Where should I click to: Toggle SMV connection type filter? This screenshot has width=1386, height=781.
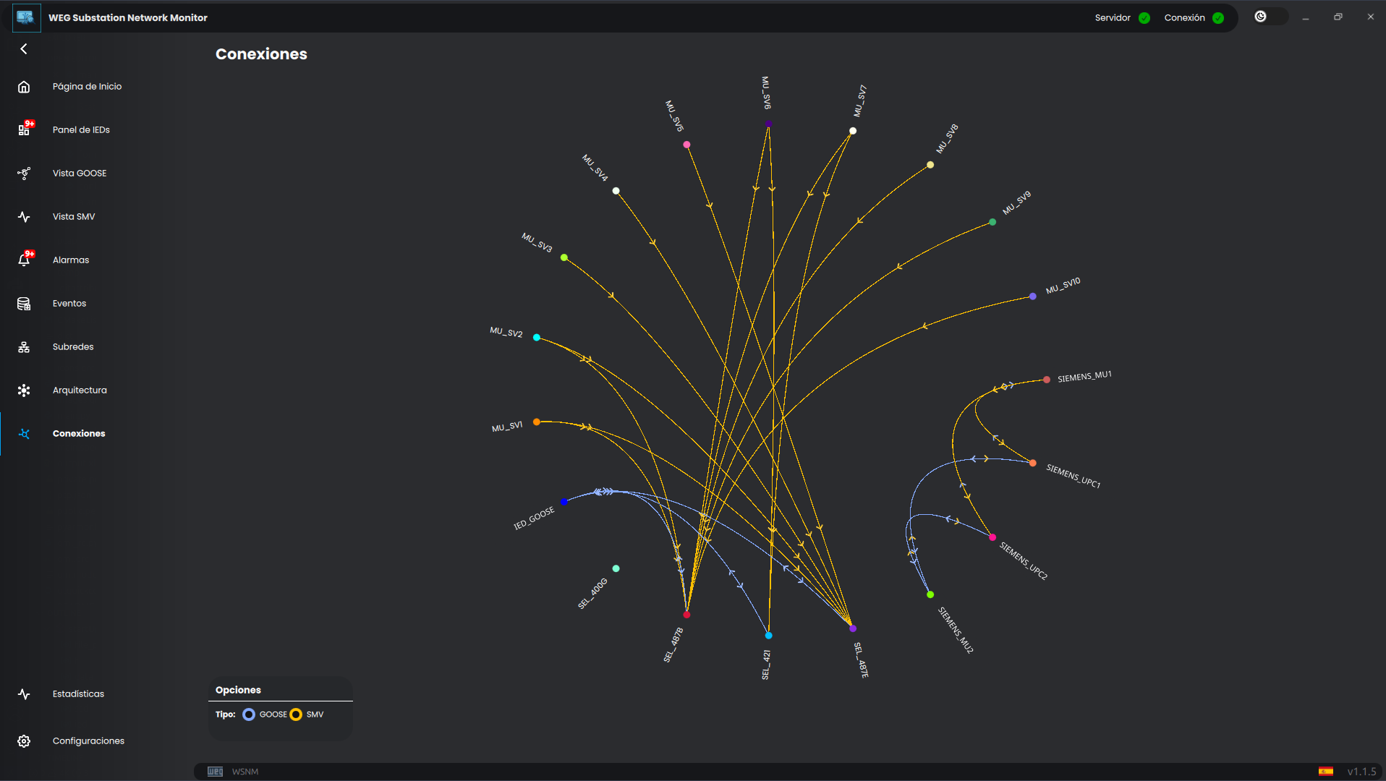(x=296, y=714)
